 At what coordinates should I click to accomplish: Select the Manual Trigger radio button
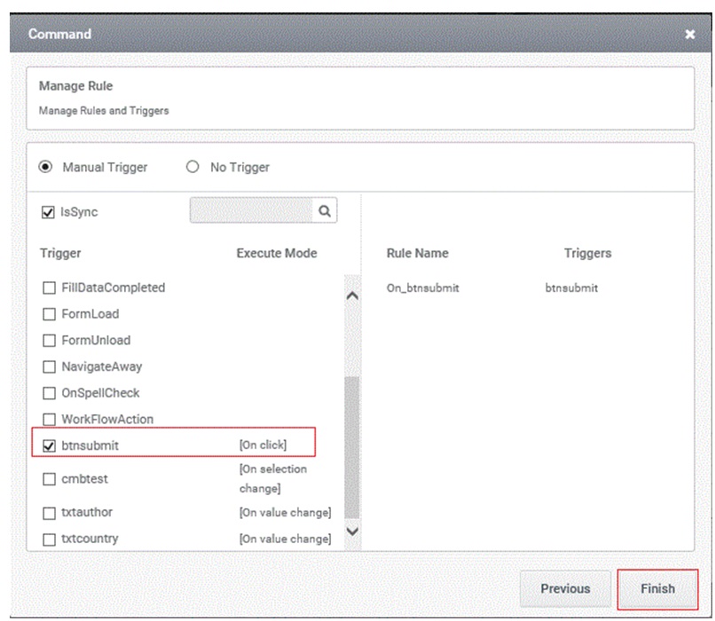pyautogui.click(x=45, y=167)
